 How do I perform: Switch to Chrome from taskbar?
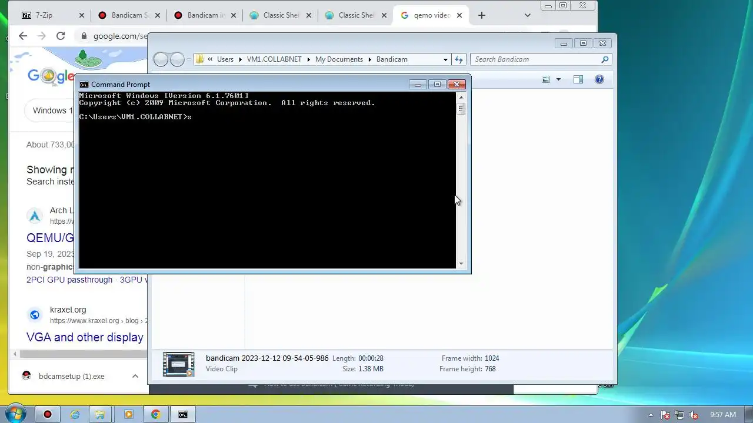[x=155, y=414]
